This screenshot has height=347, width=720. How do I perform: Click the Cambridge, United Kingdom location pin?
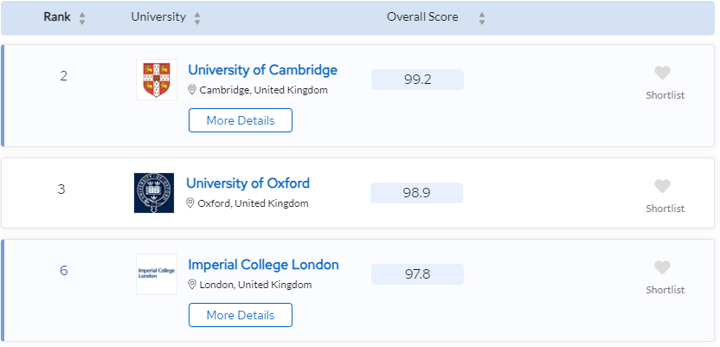click(193, 90)
